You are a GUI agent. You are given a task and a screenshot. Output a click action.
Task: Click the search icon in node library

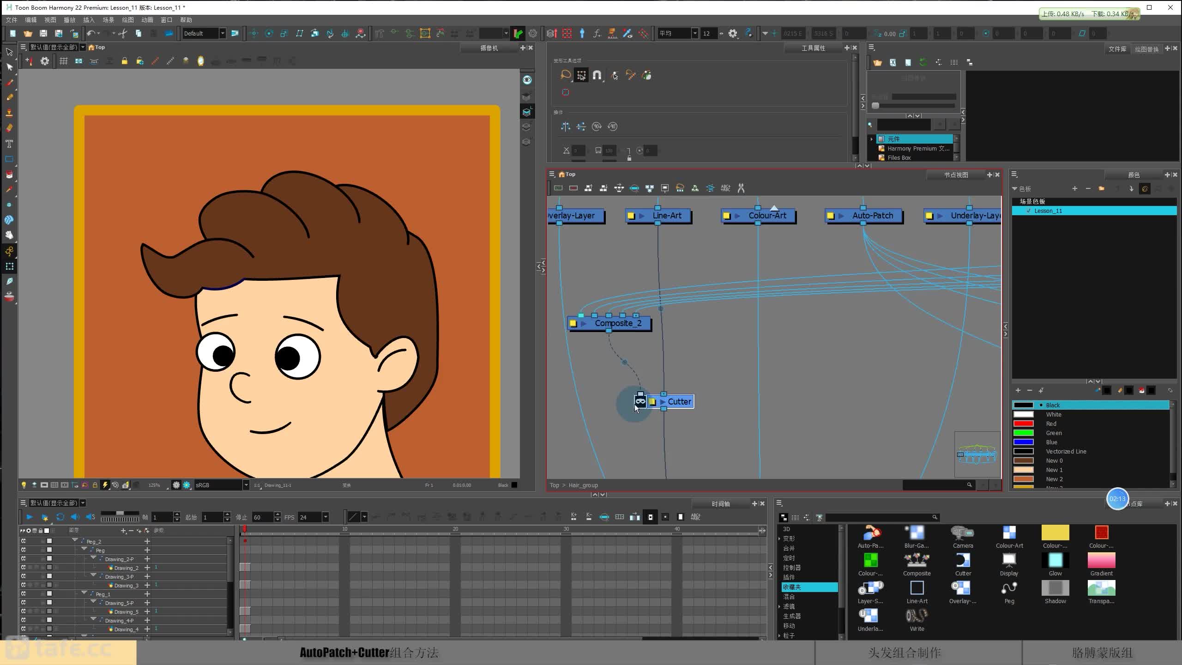935,517
